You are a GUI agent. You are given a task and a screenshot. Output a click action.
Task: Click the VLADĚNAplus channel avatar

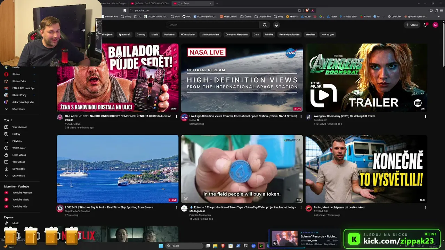pyautogui.click(x=60, y=117)
